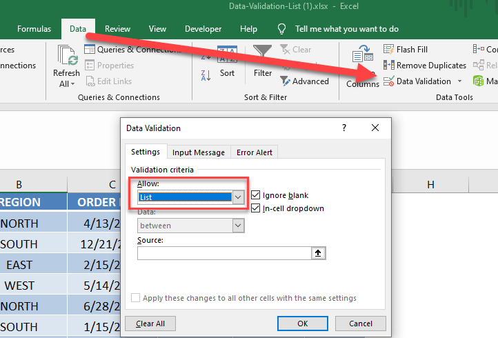The width and height of the screenshot is (498, 338).
Task: Switch to the Review tab
Action: coord(117,29)
